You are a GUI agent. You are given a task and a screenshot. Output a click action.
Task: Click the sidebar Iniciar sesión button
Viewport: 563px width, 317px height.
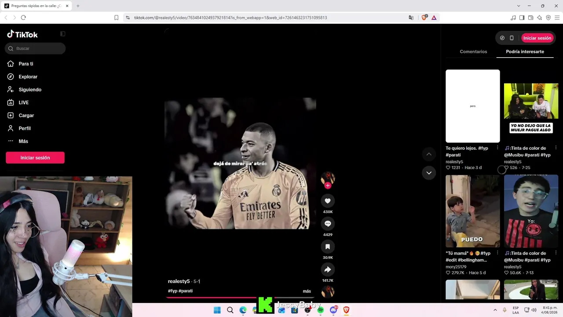(x=35, y=158)
